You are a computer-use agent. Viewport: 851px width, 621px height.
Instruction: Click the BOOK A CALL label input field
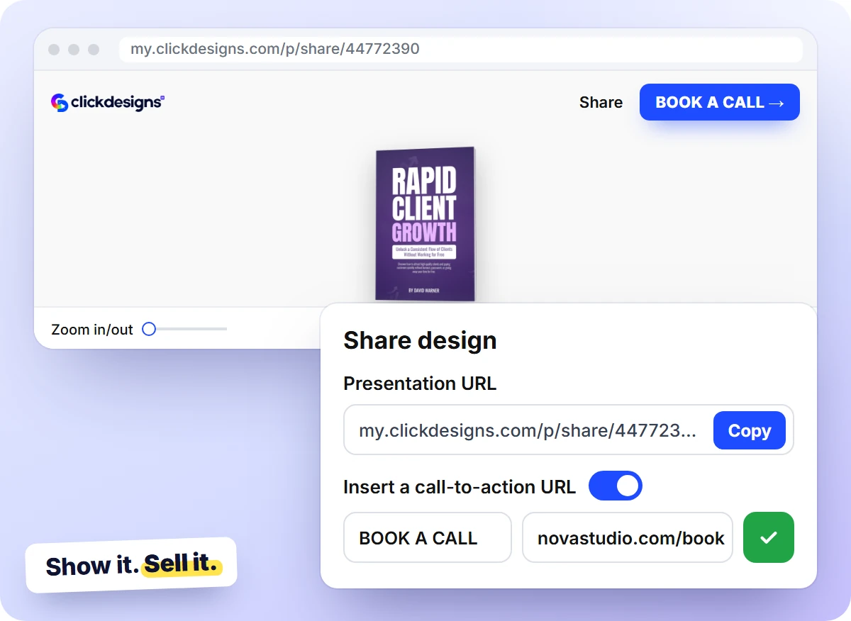[x=428, y=537]
